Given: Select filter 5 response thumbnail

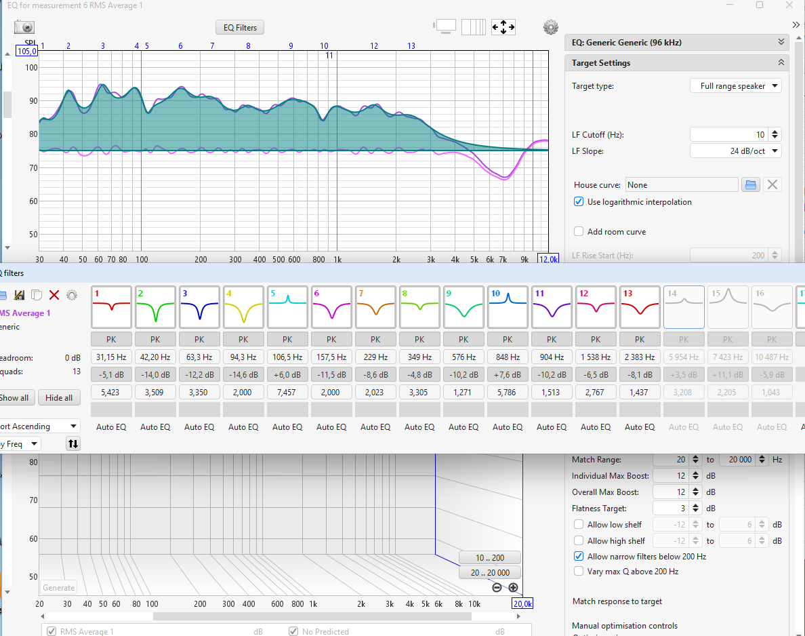Looking at the screenshot, I should coord(287,306).
